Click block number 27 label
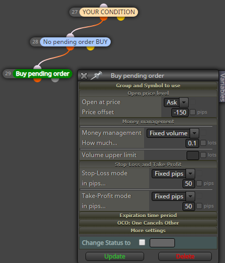 (74, 12)
